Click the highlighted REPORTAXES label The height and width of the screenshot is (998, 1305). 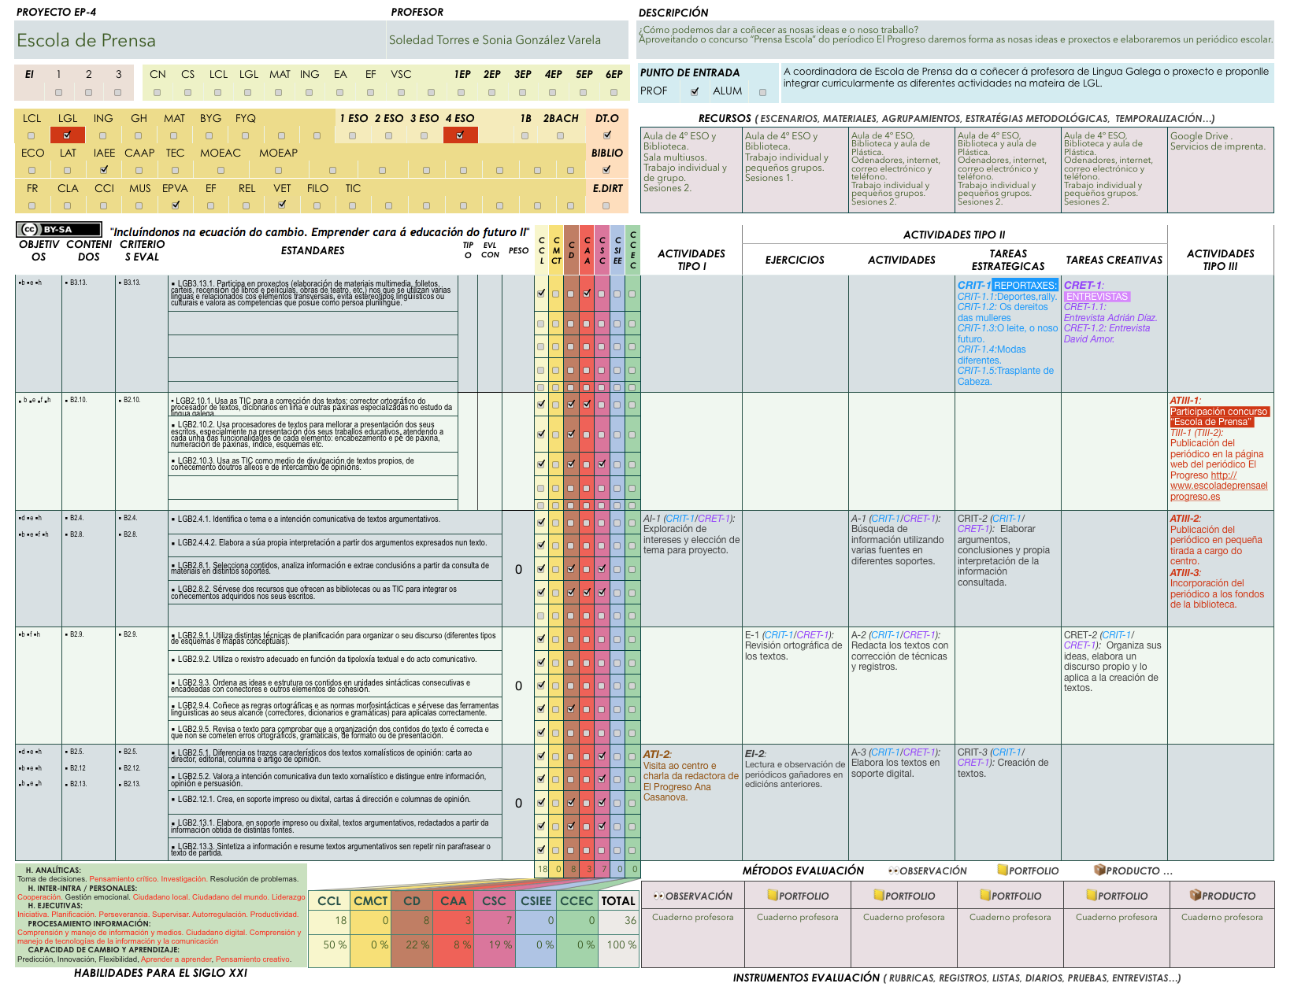pos(1025,286)
